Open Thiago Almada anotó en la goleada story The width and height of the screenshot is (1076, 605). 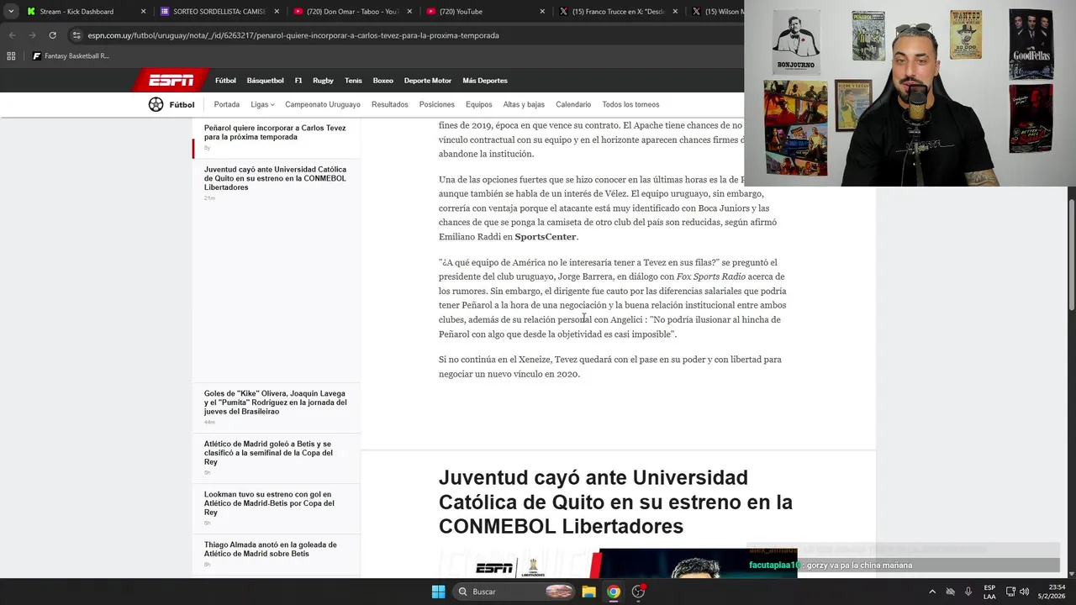coord(270,550)
